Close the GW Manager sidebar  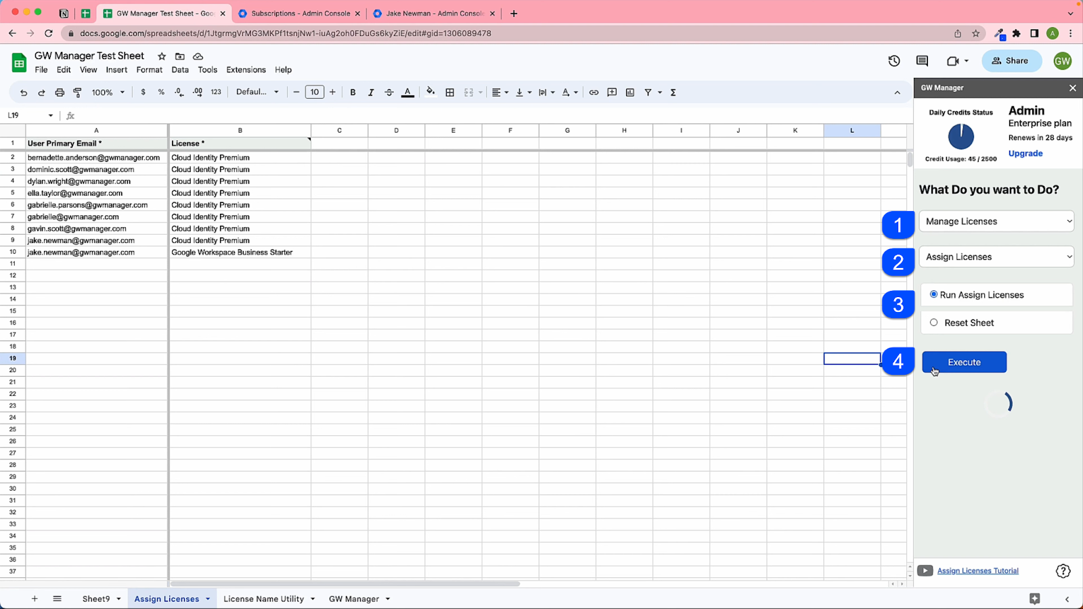tap(1072, 88)
